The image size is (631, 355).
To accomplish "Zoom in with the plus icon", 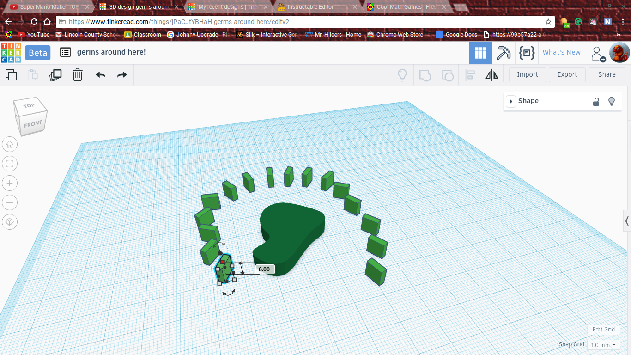I will pos(9,183).
